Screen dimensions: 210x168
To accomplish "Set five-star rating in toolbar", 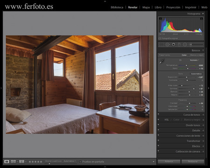I will 41,162.
